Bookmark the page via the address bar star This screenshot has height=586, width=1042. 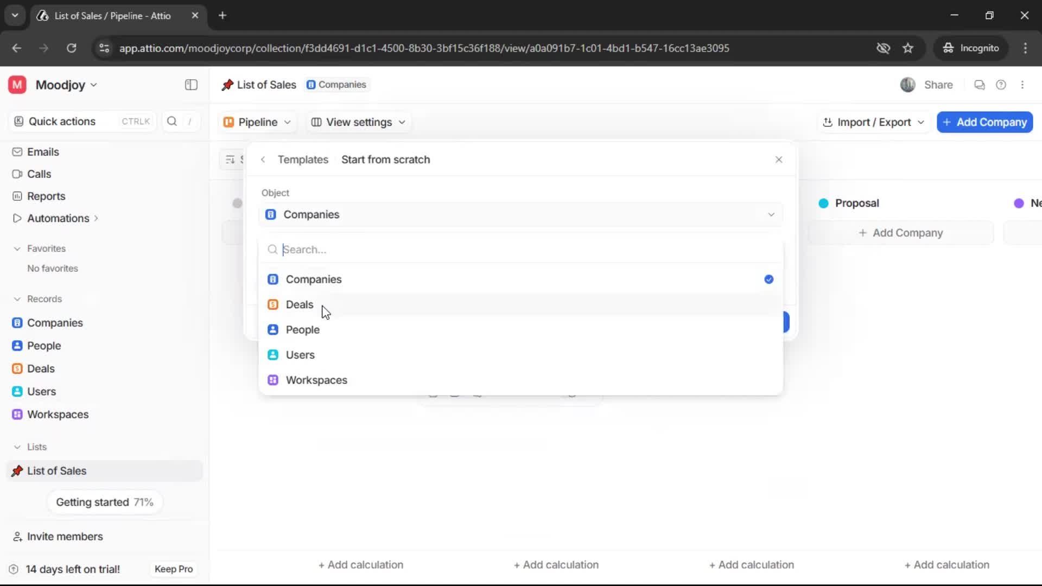[x=908, y=48]
